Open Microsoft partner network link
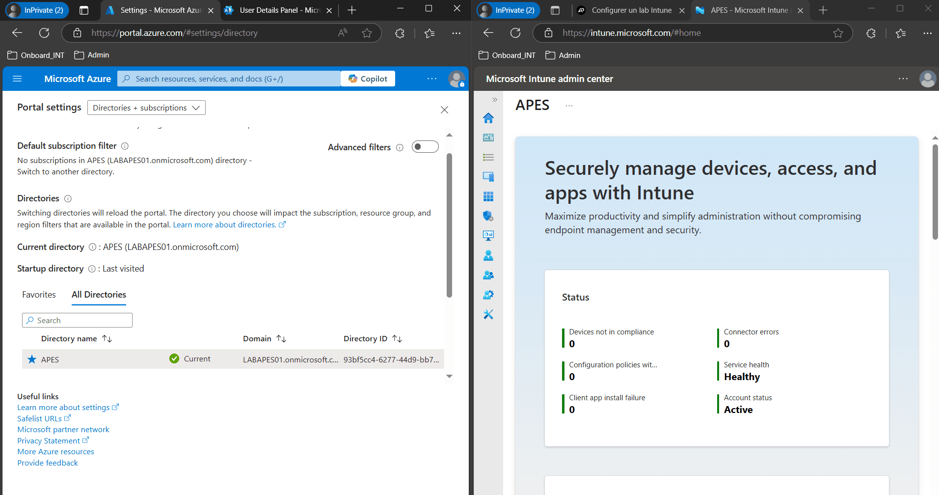The width and height of the screenshot is (939, 495). 63,429
